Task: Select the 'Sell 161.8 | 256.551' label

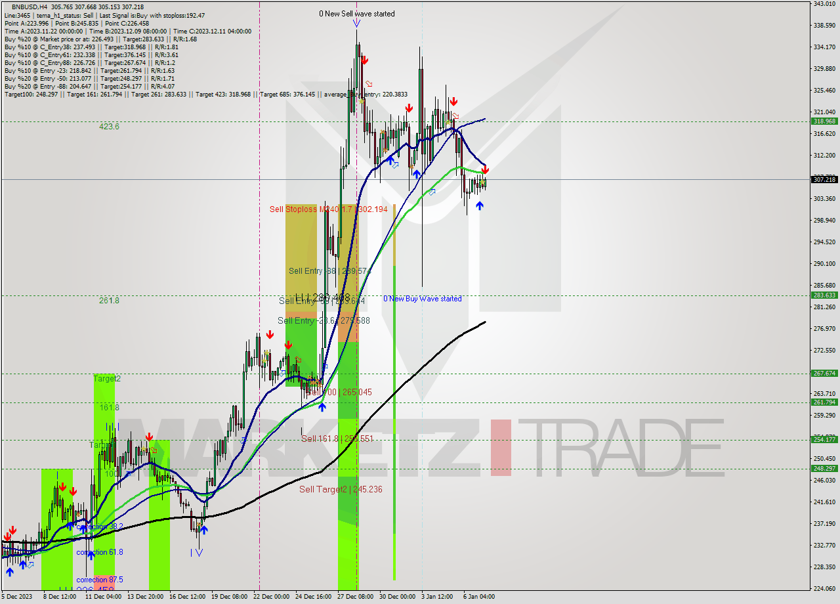Action: tap(337, 439)
